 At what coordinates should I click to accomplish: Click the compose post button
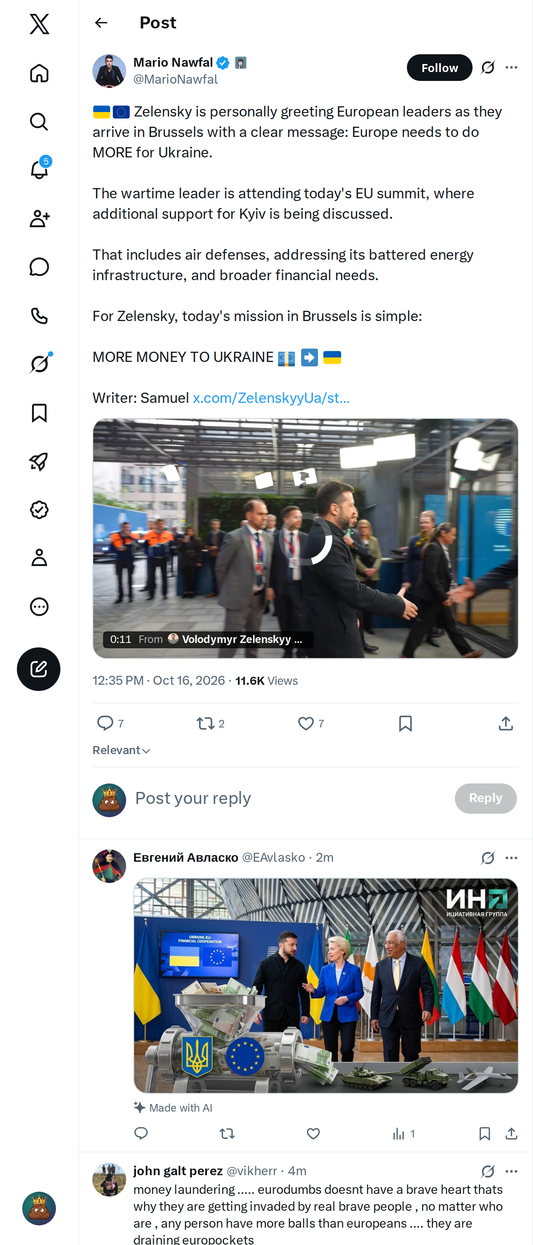39,669
